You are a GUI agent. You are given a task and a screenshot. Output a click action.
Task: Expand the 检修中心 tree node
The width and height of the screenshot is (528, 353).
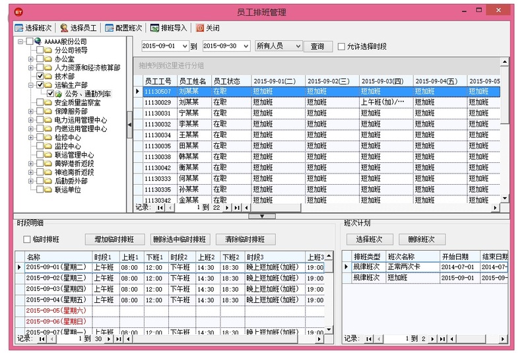pos(31,137)
